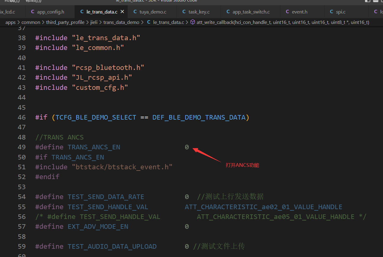Open the trans_data_demo breadcrumb segment
Viewport: 383px width, 257px height.
tap(121, 22)
